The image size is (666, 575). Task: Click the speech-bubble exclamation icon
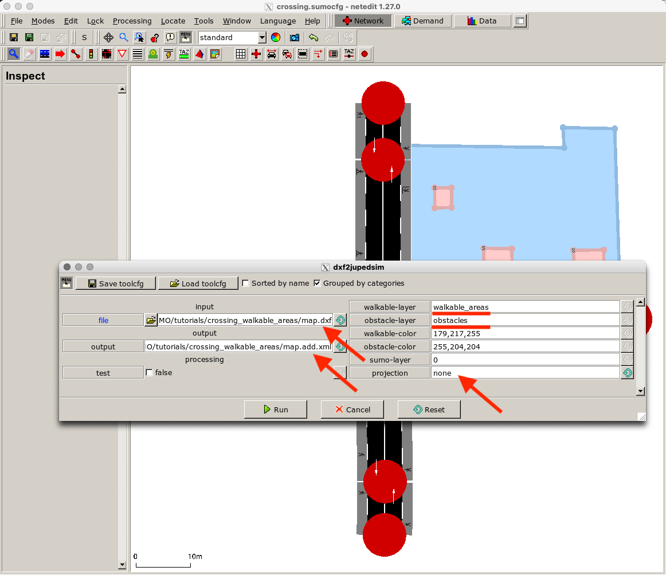[x=170, y=37]
